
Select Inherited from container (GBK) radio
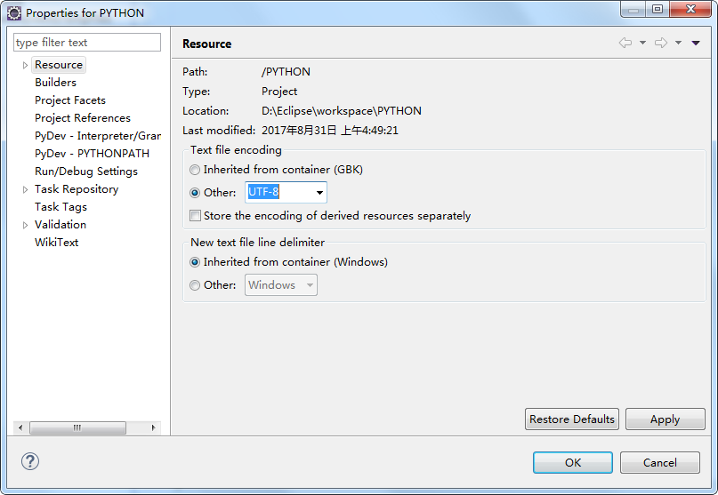195,170
